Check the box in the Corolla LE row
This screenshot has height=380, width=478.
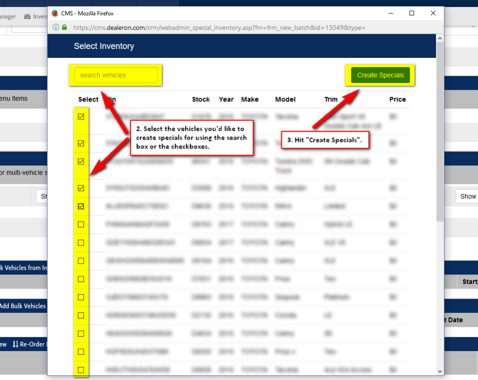point(81,316)
